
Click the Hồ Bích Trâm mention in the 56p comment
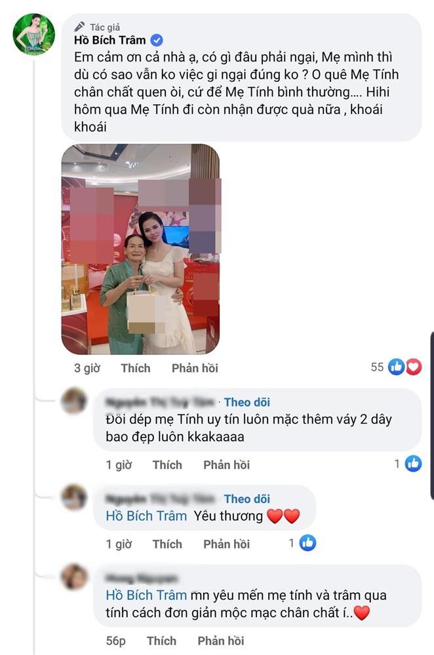[146, 595]
